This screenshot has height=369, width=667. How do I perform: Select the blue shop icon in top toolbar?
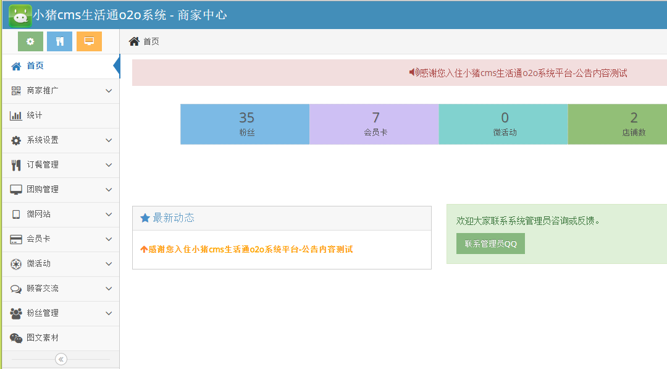pyautogui.click(x=59, y=41)
